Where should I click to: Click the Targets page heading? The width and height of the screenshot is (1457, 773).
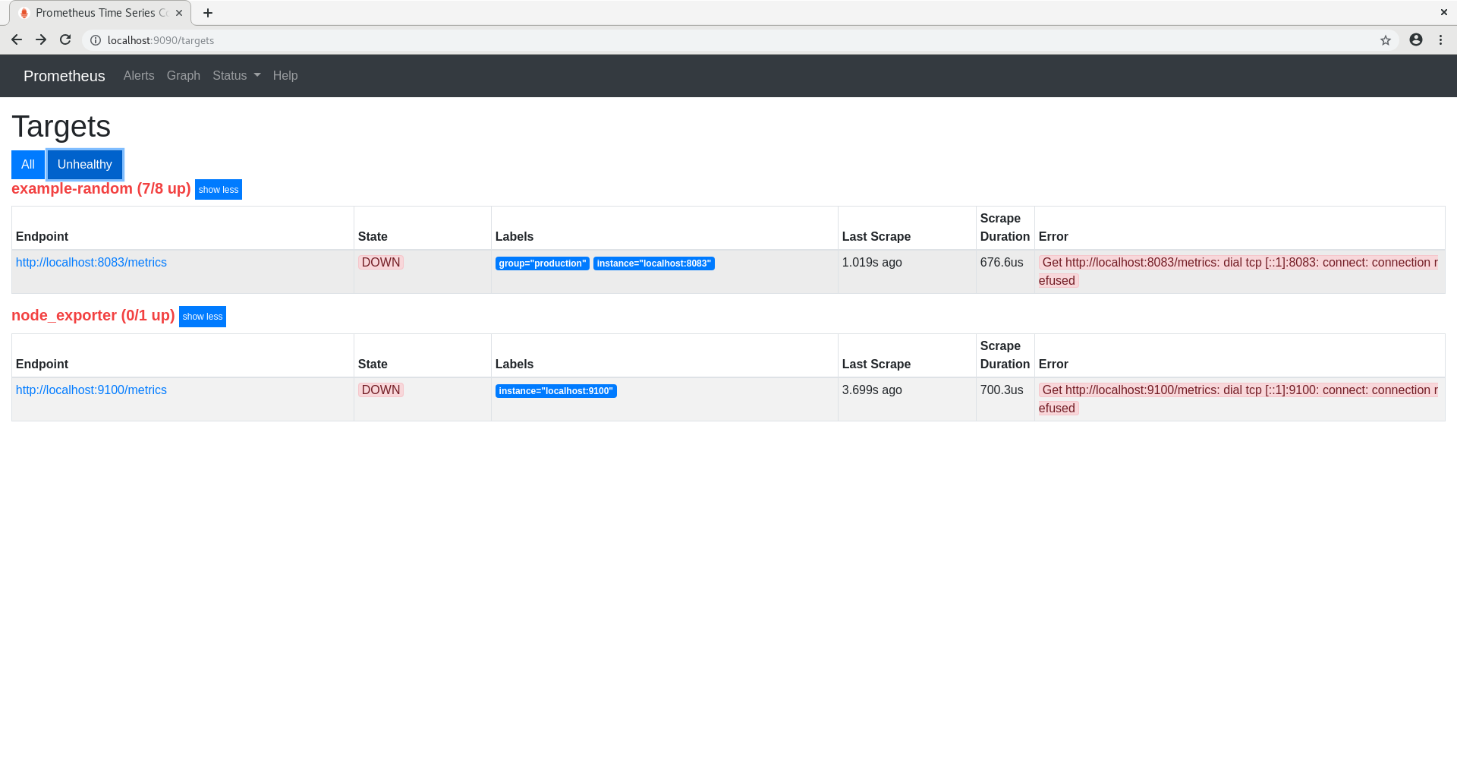pyautogui.click(x=61, y=127)
